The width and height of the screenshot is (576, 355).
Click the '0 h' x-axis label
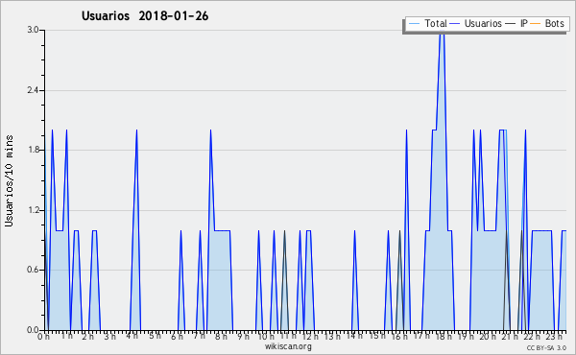[x=43, y=337]
